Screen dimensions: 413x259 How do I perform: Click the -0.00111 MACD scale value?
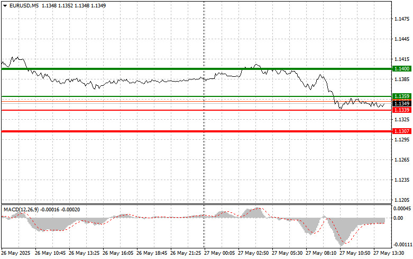(403, 245)
